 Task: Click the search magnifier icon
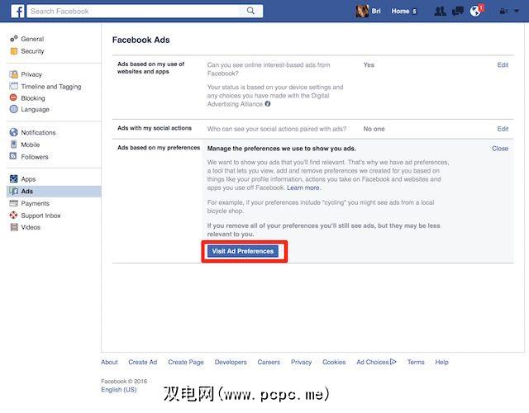250,11
